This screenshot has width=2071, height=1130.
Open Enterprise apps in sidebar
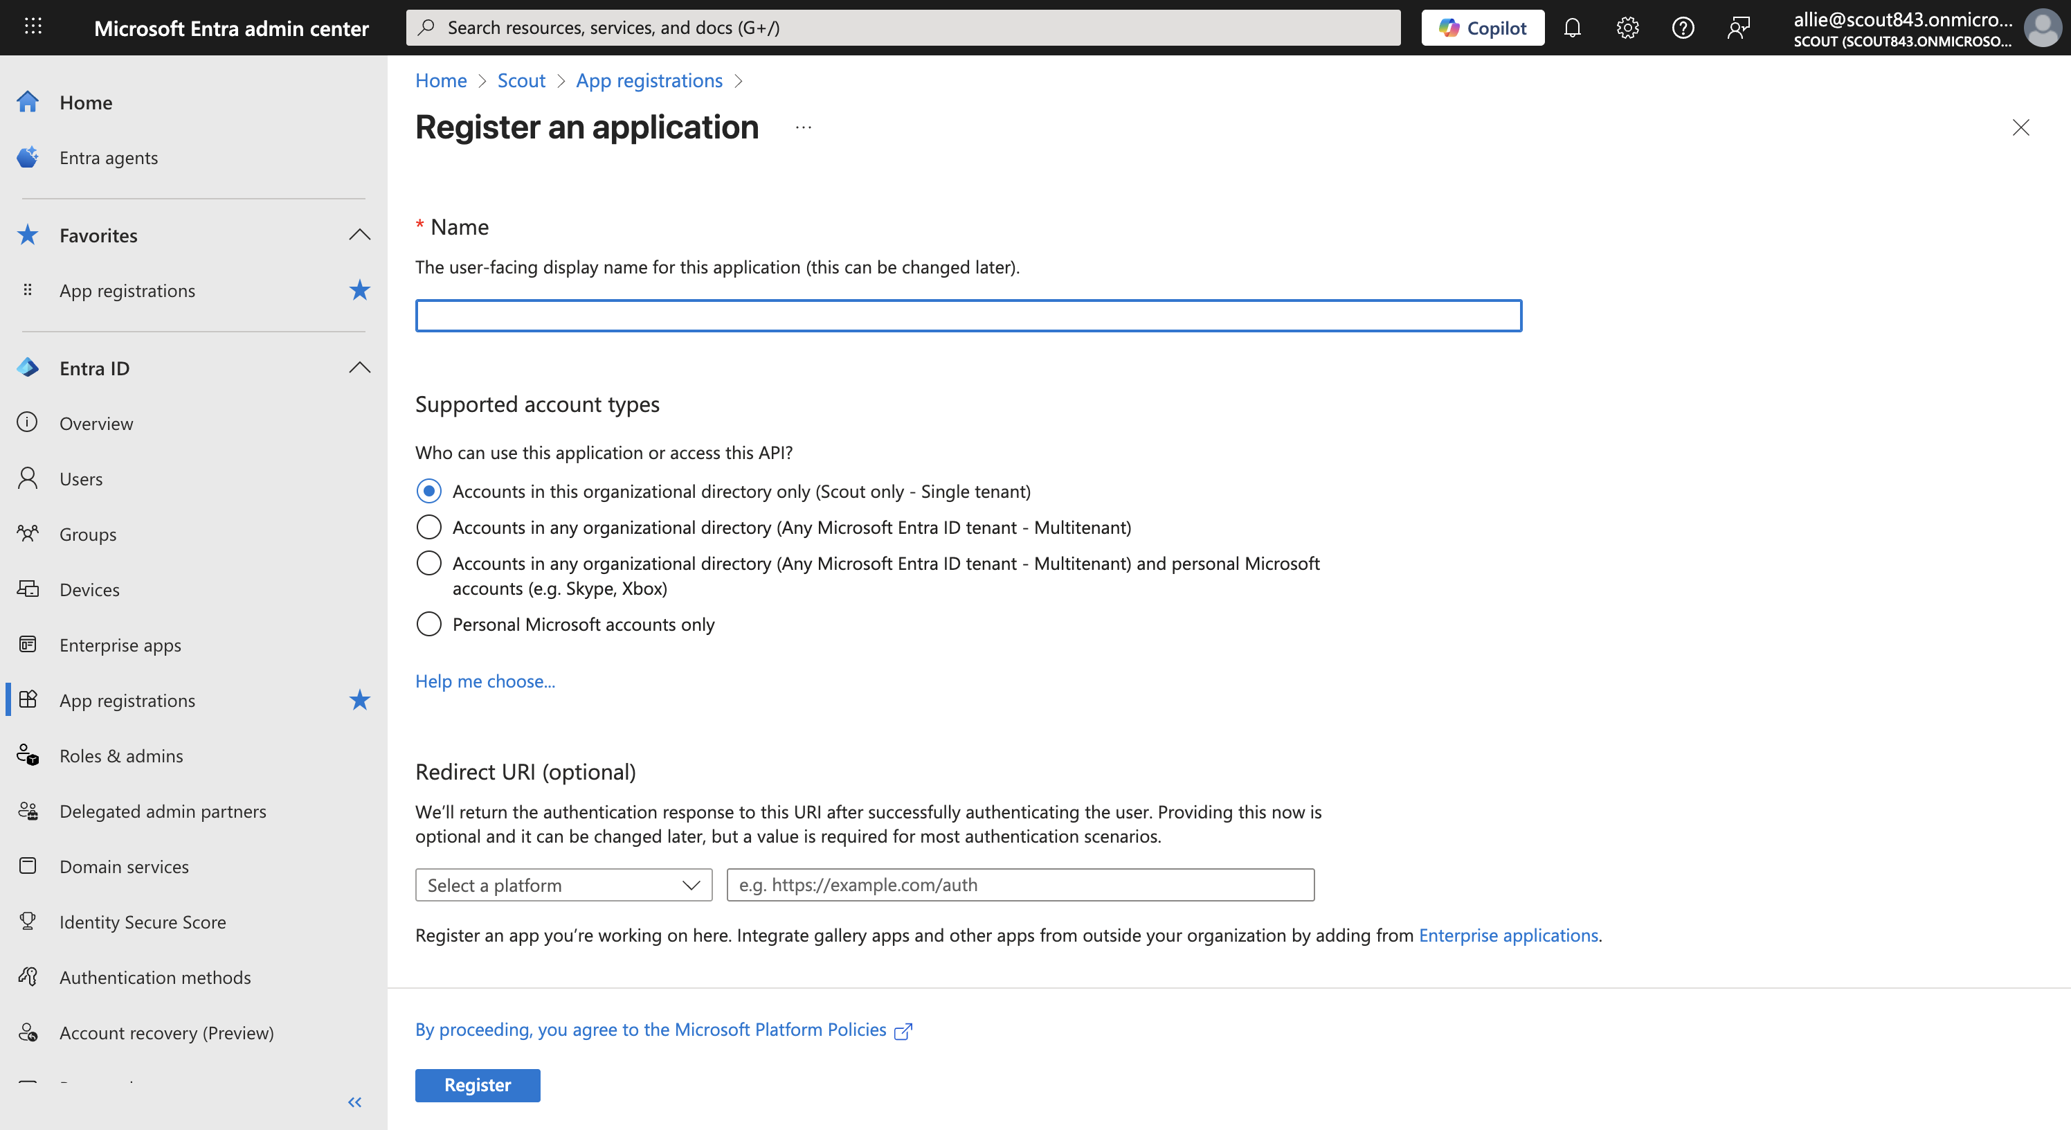(x=120, y=645)
